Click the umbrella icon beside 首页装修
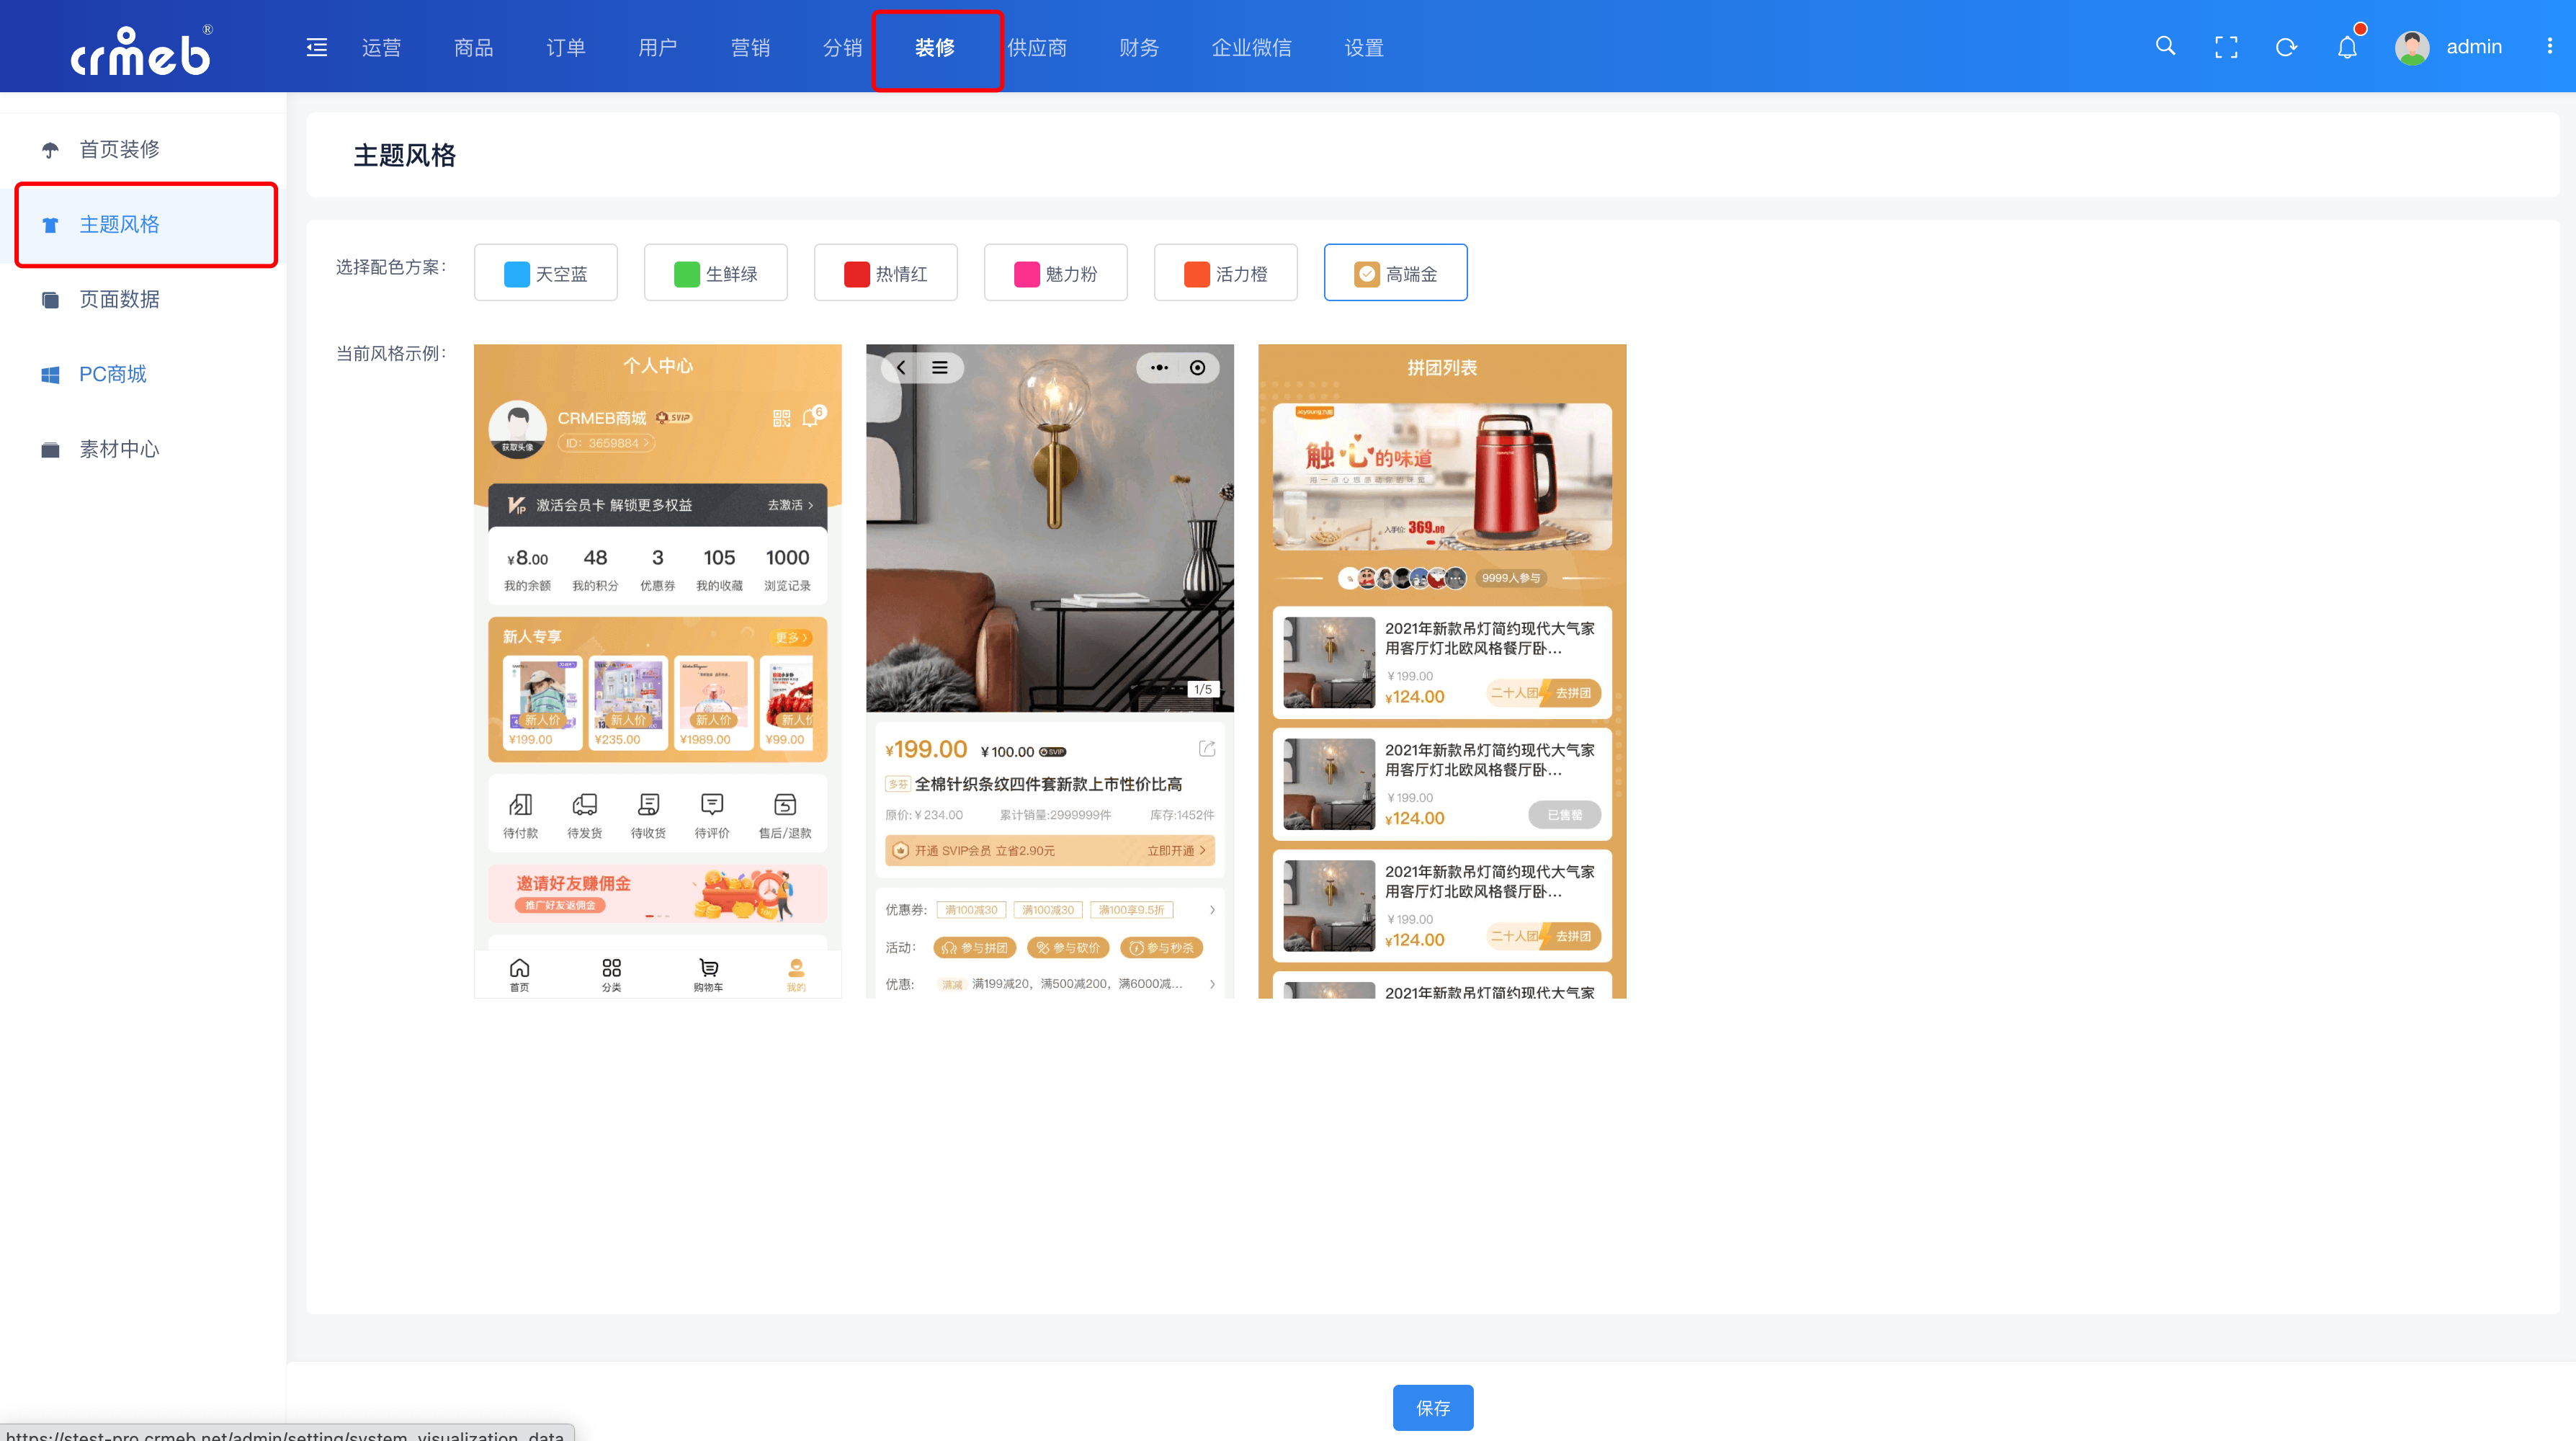Viewport: 2576px width, 1441px height. (50, 150)
